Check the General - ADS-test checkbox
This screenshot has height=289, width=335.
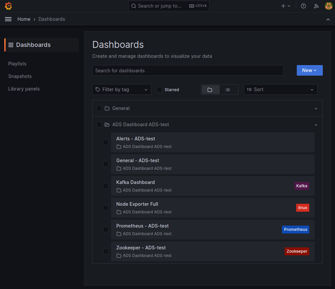click(x=106, y=164)
